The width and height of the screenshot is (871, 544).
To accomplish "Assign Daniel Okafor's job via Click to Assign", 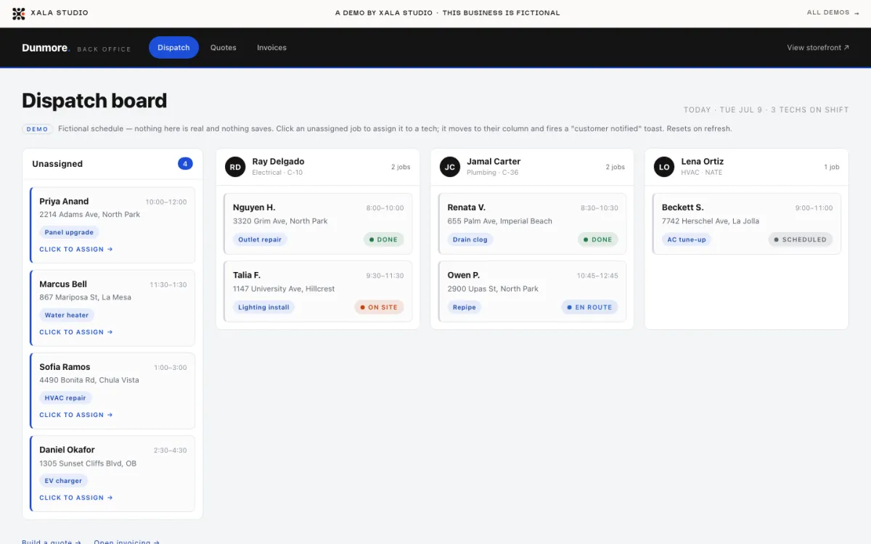I will [x=76, y=498].
